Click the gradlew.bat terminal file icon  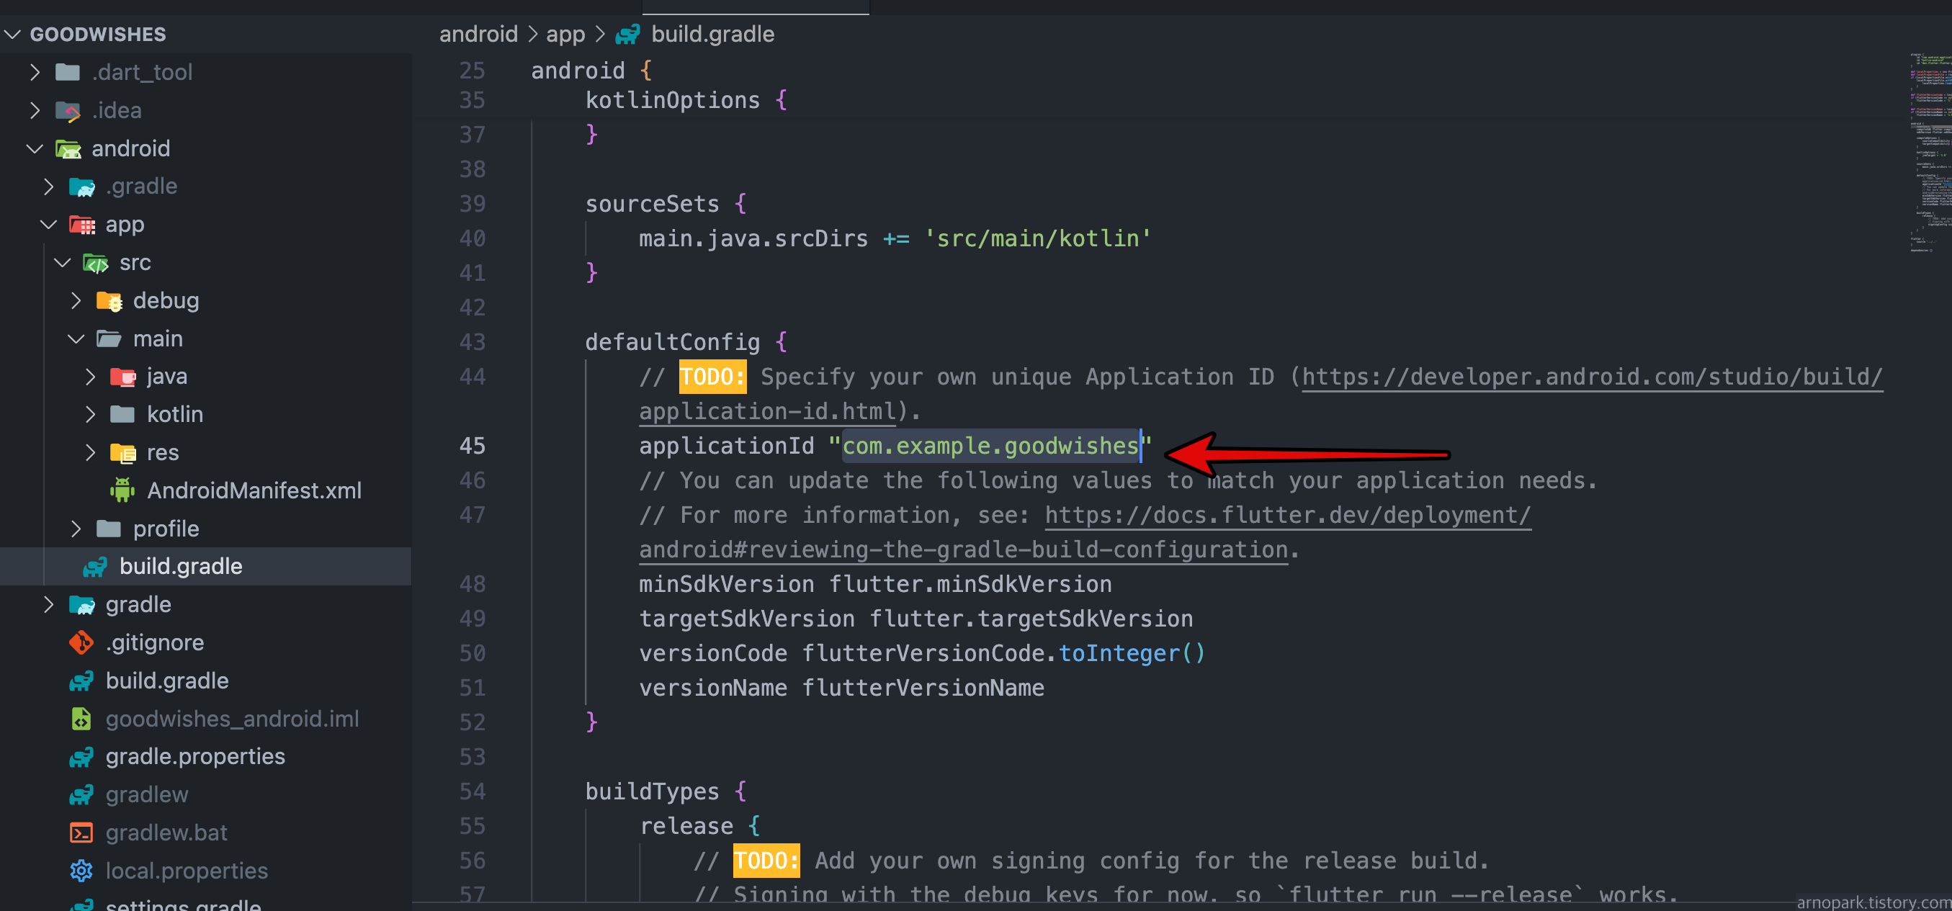[x=81, y=833]
